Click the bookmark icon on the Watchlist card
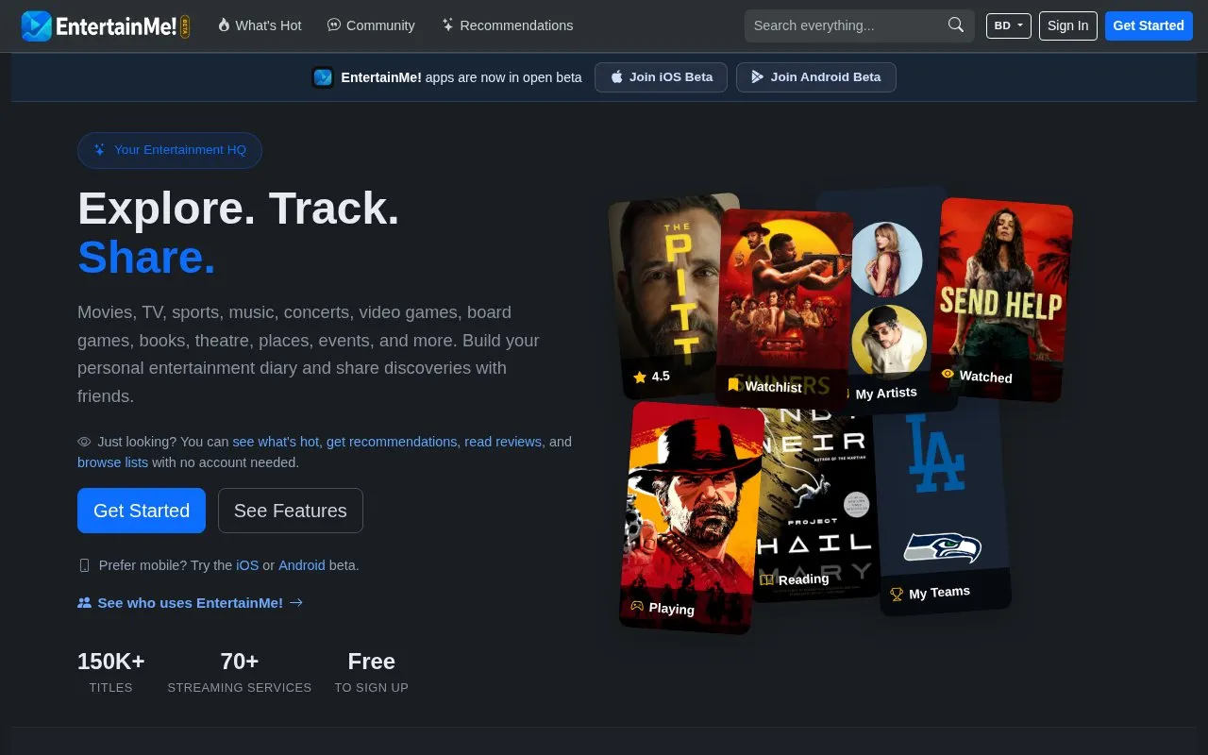This screenshot has height=755, width=1208. pos(733,385)
